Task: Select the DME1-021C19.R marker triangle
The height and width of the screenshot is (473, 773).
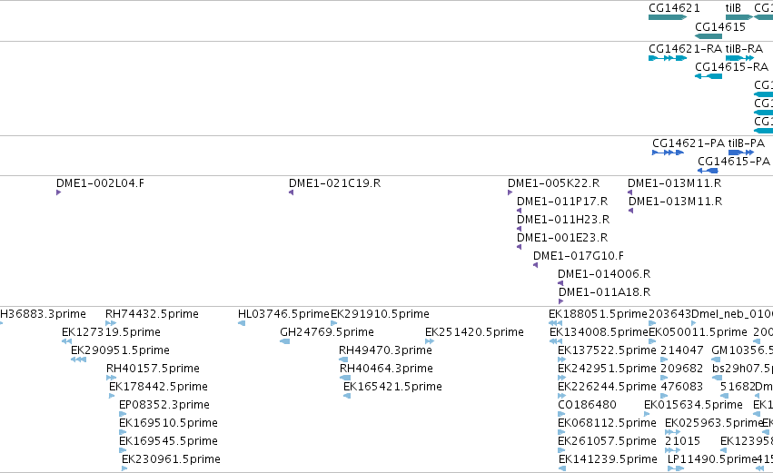Action: (292, 192)
